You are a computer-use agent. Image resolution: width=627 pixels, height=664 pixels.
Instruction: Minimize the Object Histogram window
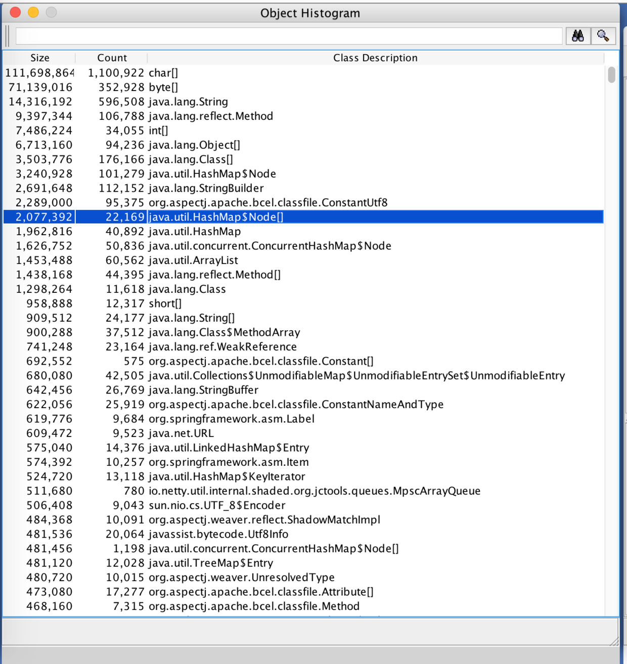pos(33,12)
